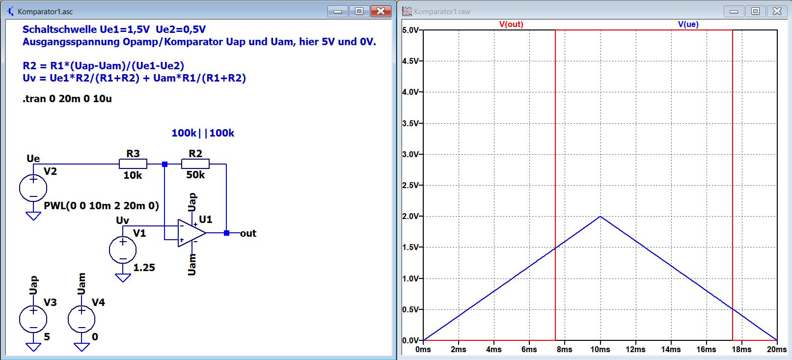Image resolution: width=792 pixels, height=360 pixels.
Task: Click the 50k value under R2
Action: 195,175
